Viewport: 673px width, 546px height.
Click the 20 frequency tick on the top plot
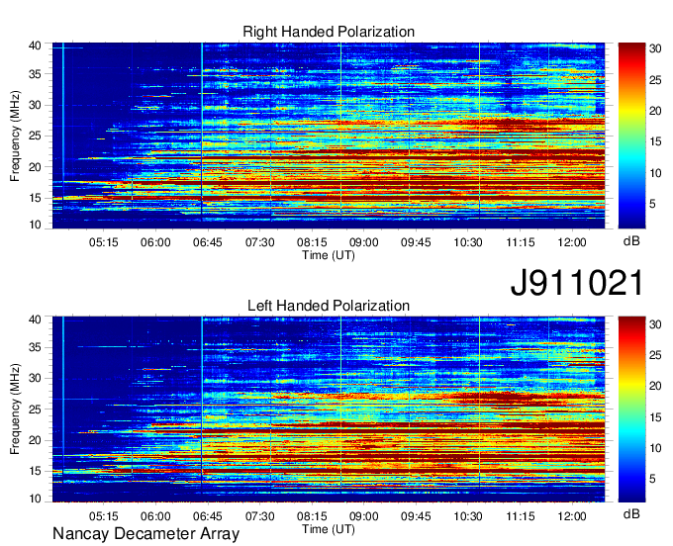(x=35, y=167)
